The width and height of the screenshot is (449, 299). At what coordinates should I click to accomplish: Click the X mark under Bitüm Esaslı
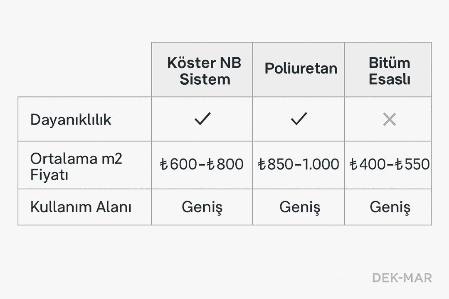389,120
